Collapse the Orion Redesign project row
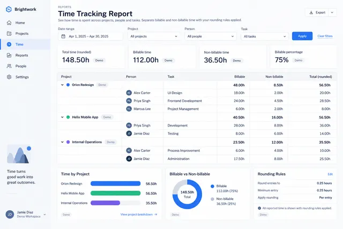Screen dimensions: 343x229 tap(62, 85)
